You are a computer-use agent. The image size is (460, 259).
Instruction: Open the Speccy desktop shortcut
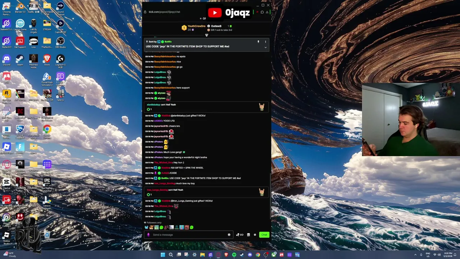(60, 95)
